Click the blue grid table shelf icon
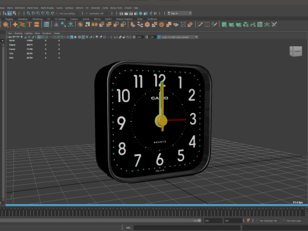 (46, 24)
